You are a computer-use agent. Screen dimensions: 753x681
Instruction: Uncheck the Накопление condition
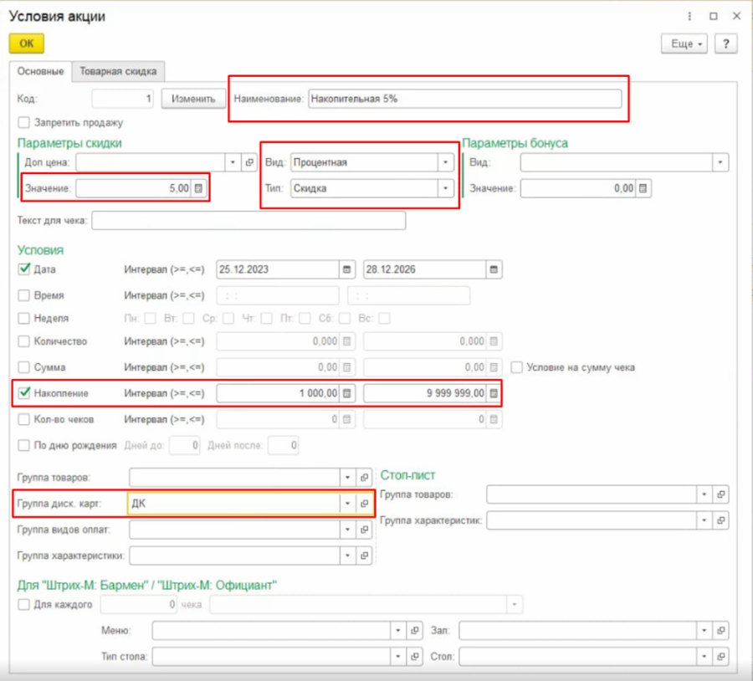23,393
